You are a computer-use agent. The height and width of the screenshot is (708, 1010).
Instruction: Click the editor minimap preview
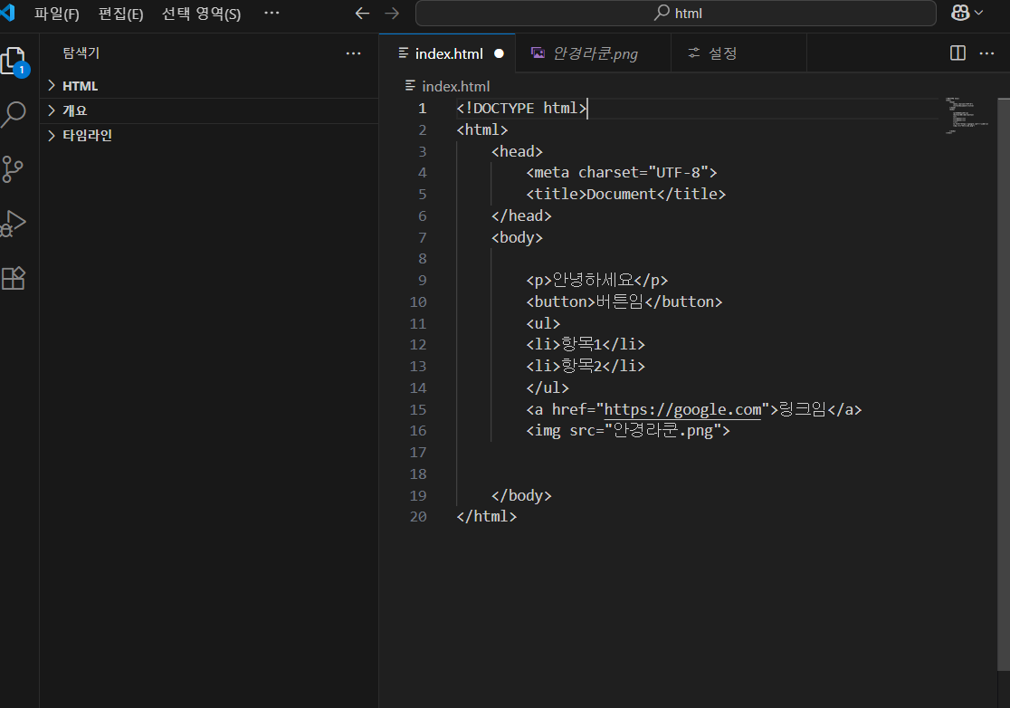coord(967,115)
